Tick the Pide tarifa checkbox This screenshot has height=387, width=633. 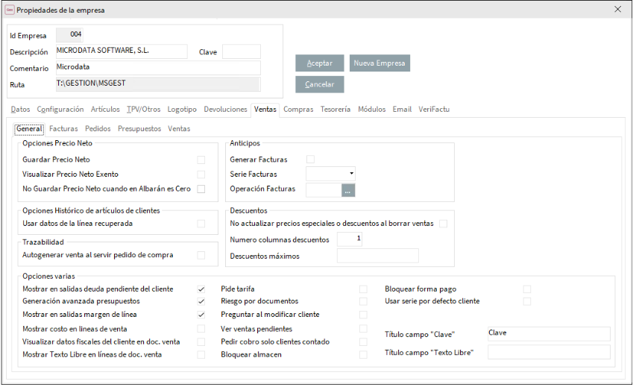click(363, 289)
